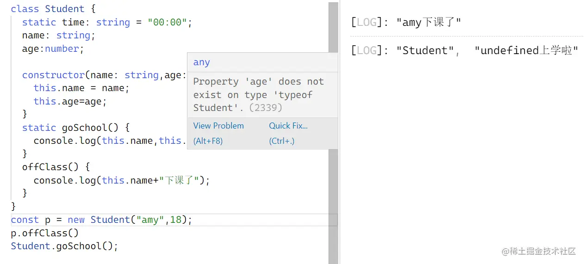Click the "const p = new Student" line

click(101, 220)
